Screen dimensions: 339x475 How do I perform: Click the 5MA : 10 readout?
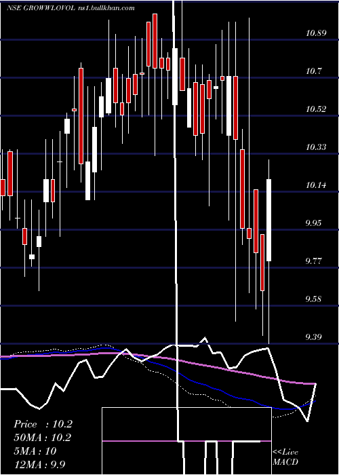tap(35, 451)
